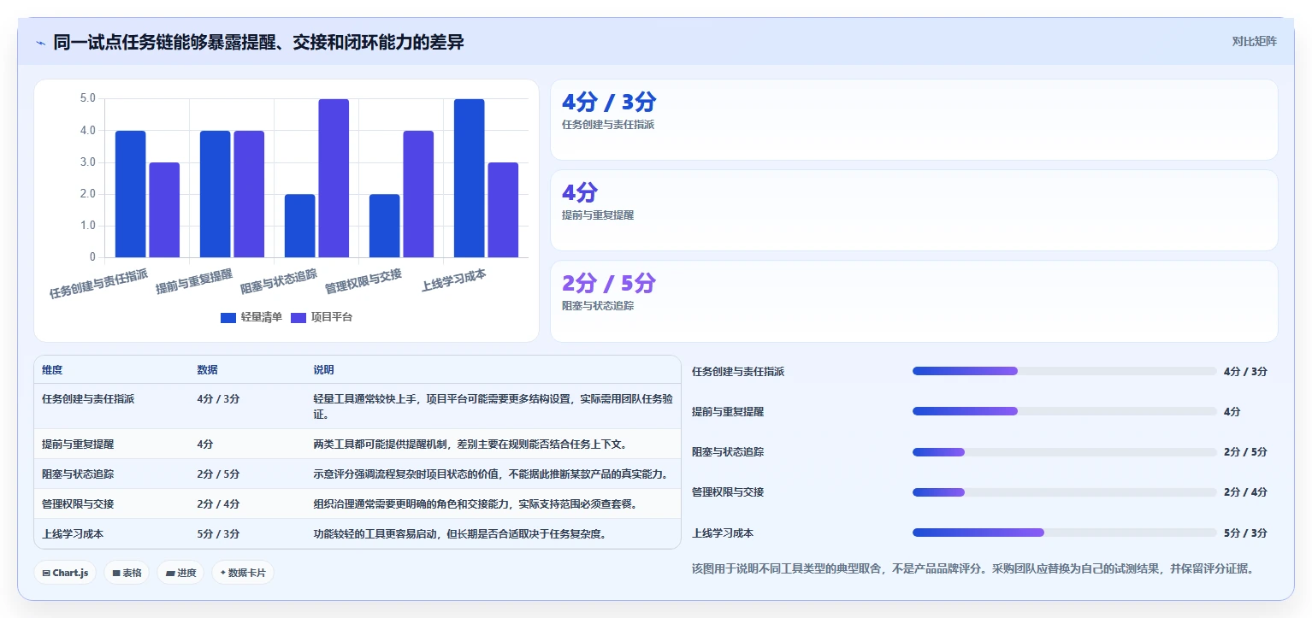Click the 项目平台 bar for 管理权限与交接
Viewport: 1312px width, 618px height.
(x=418, y=194)
